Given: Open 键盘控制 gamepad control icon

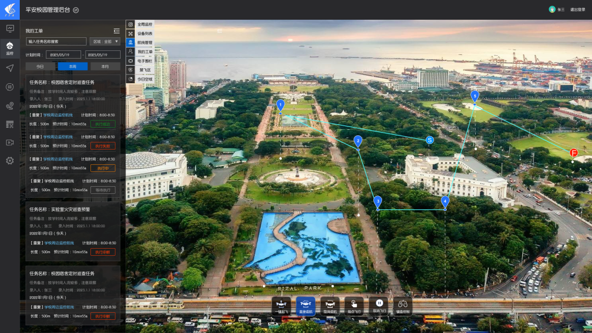Looking at the screenshot, I should [x=402, y=305].
